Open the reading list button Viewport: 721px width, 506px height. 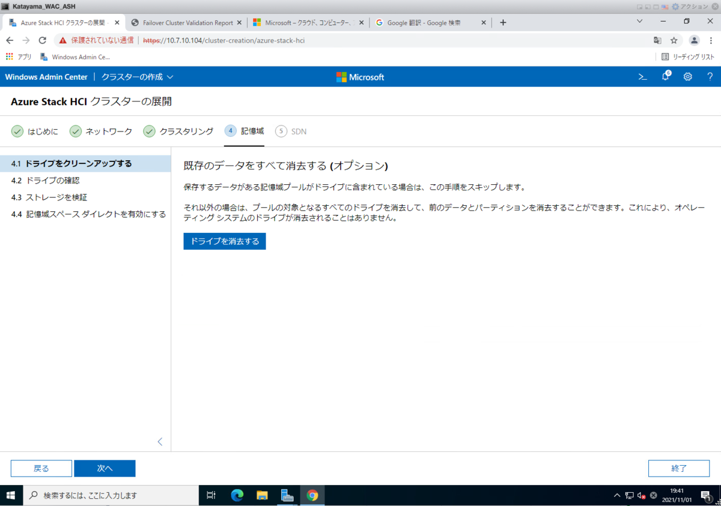tap(688, 57)
